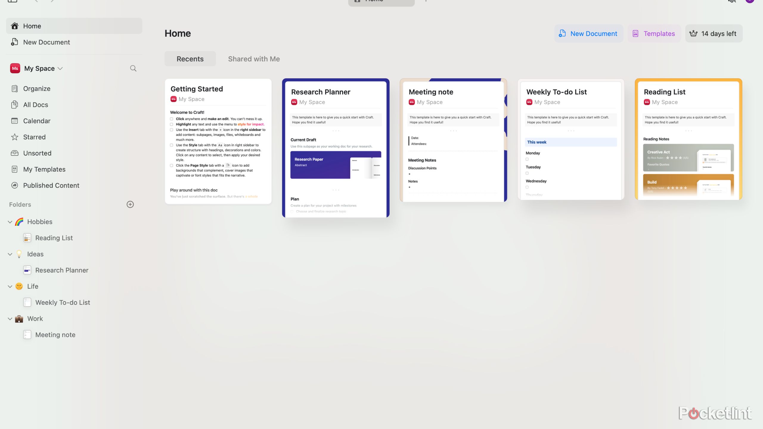Switch to Shared with Me tab
This screenshot has height=429, width=763.
click(254, 59)
